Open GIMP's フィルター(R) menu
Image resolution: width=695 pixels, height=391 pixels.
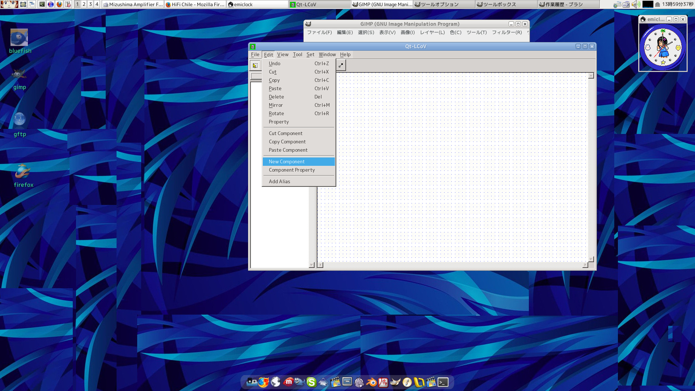(x=507, y=33)
